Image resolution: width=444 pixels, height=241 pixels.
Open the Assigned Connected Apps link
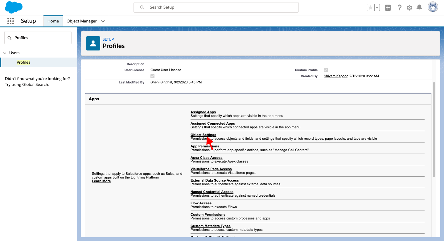[213, 123]
